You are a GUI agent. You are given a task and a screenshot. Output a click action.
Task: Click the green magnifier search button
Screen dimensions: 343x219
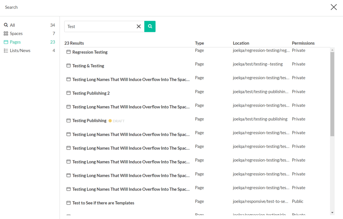[150, 26]
